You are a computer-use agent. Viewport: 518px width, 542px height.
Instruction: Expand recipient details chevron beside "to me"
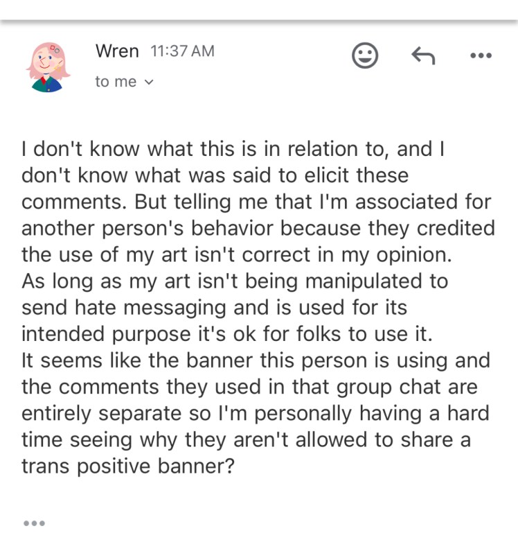pyautogui.click(x=148, y=82)
